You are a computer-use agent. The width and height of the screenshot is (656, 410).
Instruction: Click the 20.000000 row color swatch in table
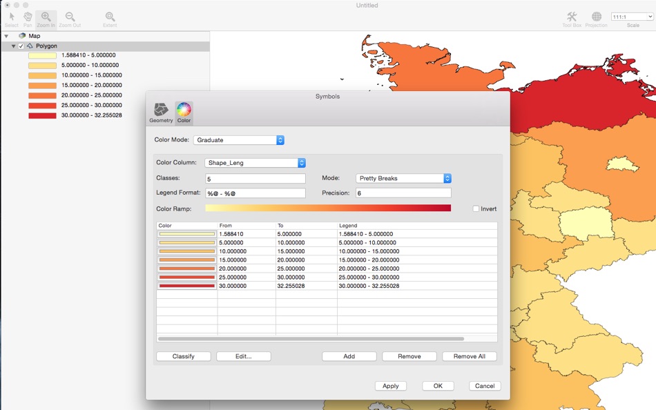pyautogui.click(x=187, y=269)
